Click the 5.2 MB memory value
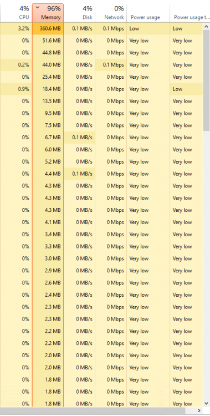The image size is (210, 416). point(52,161)
